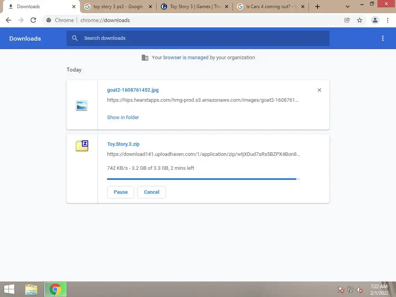The image size is (396, 297).
Task: Remove goat2-1608761452.jpg from the list
Action: (x=319, y=90)
